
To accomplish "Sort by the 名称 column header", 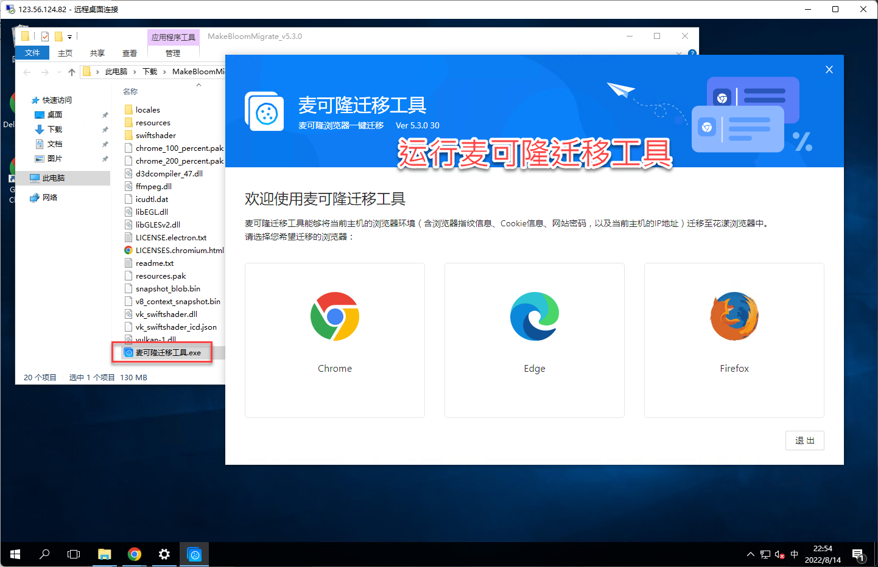I will pyautogui.click(x=130, y=92).
